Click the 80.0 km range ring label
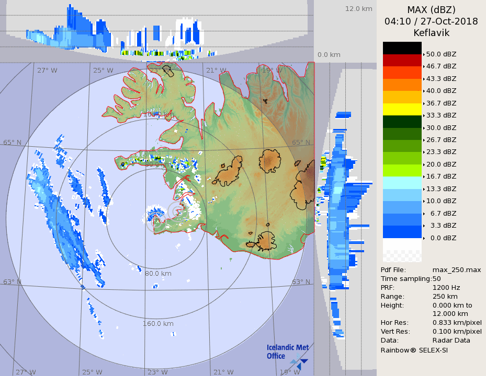The height and width of the screenshot is (376, 486). 158,273
